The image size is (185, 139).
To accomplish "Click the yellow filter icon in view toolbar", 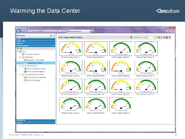I will point(156,37).
